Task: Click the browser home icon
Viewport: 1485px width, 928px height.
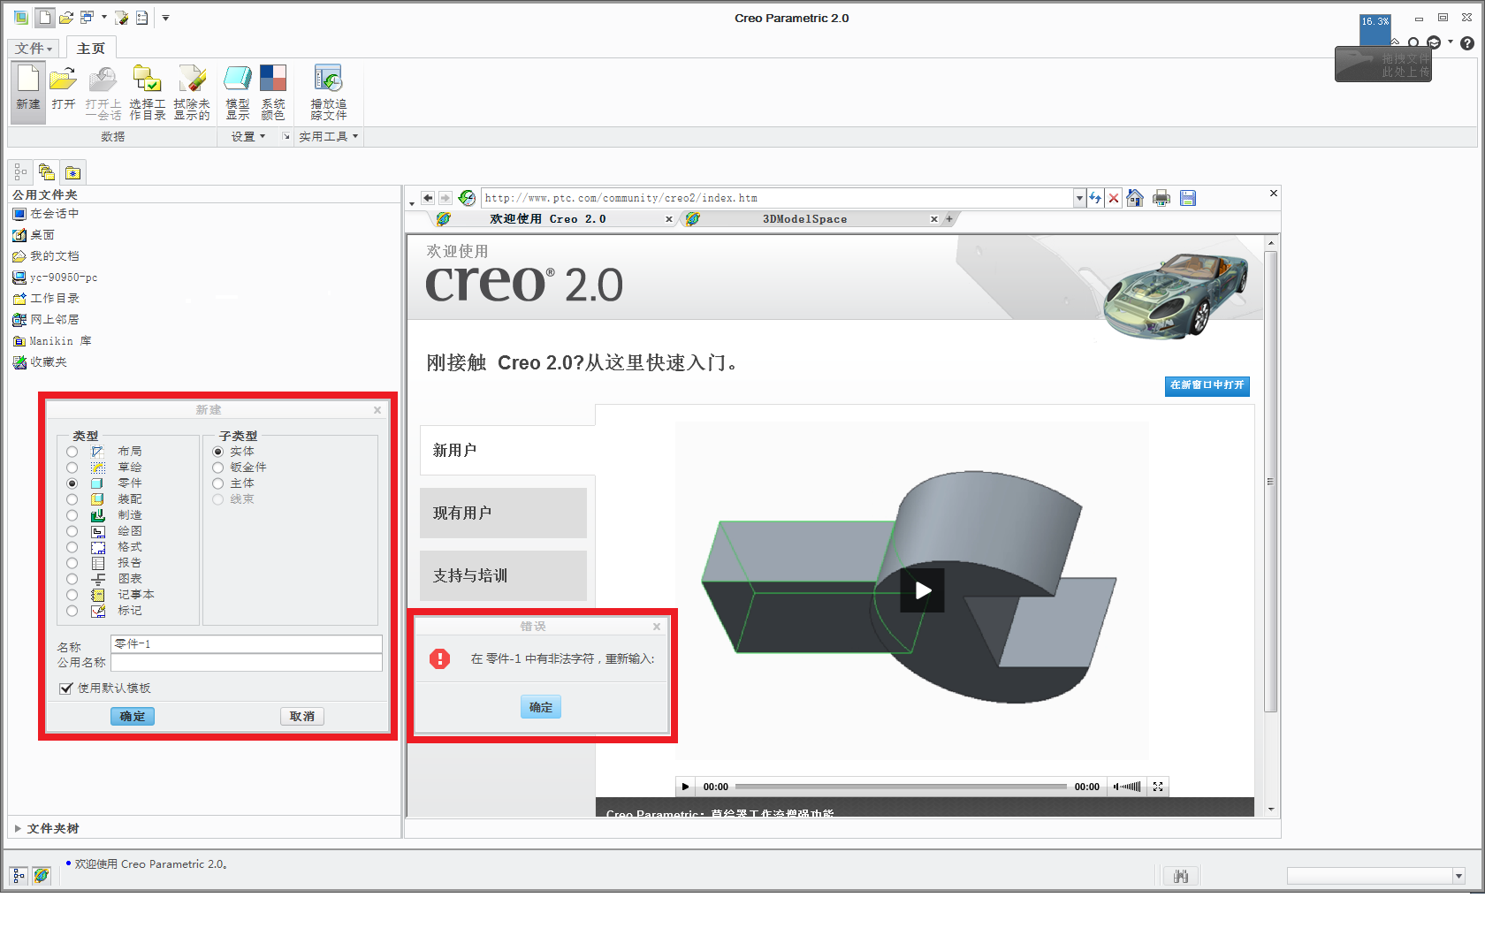Action: click(x=1136, y=198)
